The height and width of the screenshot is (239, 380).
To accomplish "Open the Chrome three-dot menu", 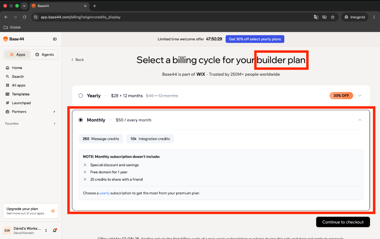I will [374, 17].
